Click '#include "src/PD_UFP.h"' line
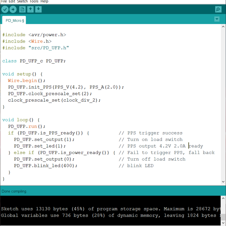Screen dimensions: 226x226 [x=36, y=48]
